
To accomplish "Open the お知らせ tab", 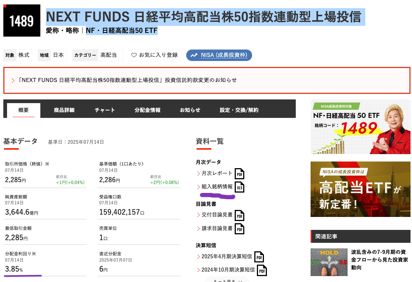I will 190,110.
